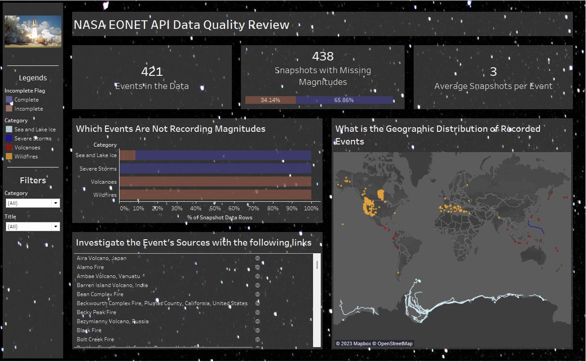Select the Incomplete legend color swatch
The height and width of the screenshot is (362, 586).
(x=9, y=109)
